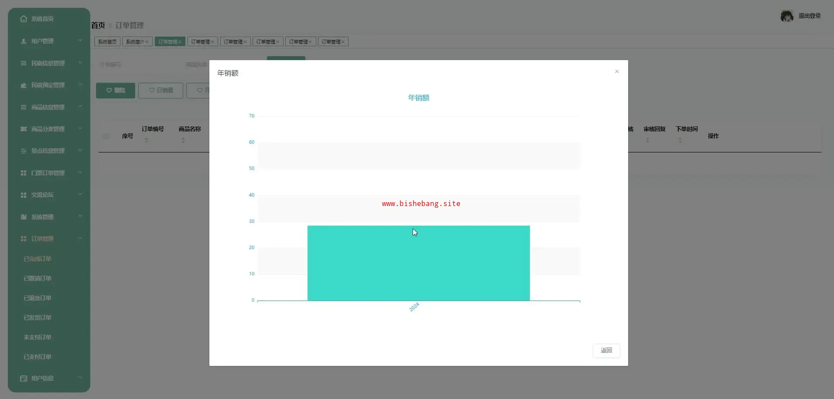Click the heart icon on 日销量 button
Image resolution: width=834 pixels, height=399 pixels.
[152, 90]
